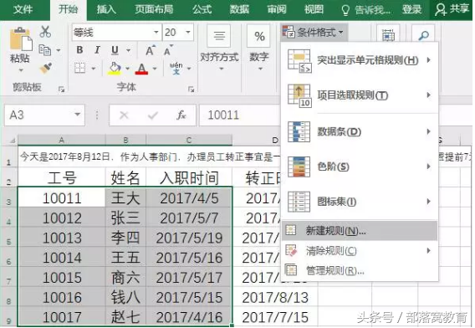Viewport: 475px width, 328px height.
Task: Click the select-all corner triangle
Action: (x=12, y=140)
